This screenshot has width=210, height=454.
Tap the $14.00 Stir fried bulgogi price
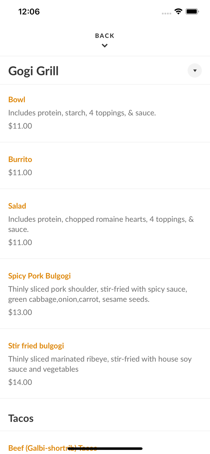20,382
